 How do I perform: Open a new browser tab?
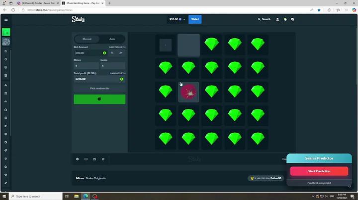coord(109,3)
